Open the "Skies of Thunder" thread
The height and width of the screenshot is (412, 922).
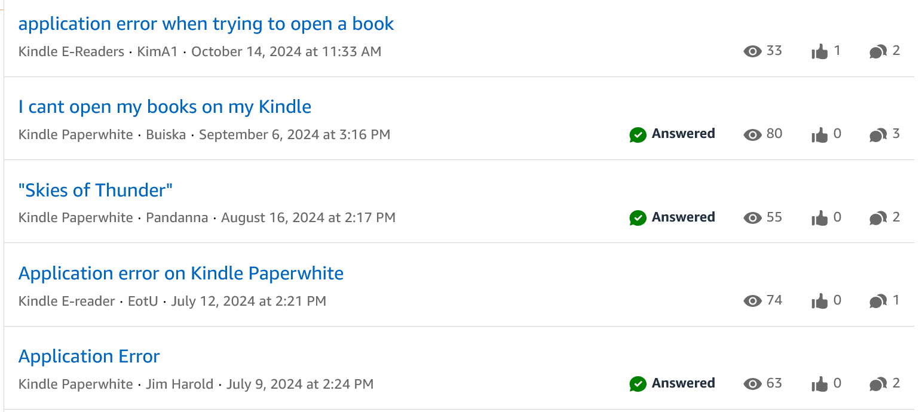tap(96, 190)
